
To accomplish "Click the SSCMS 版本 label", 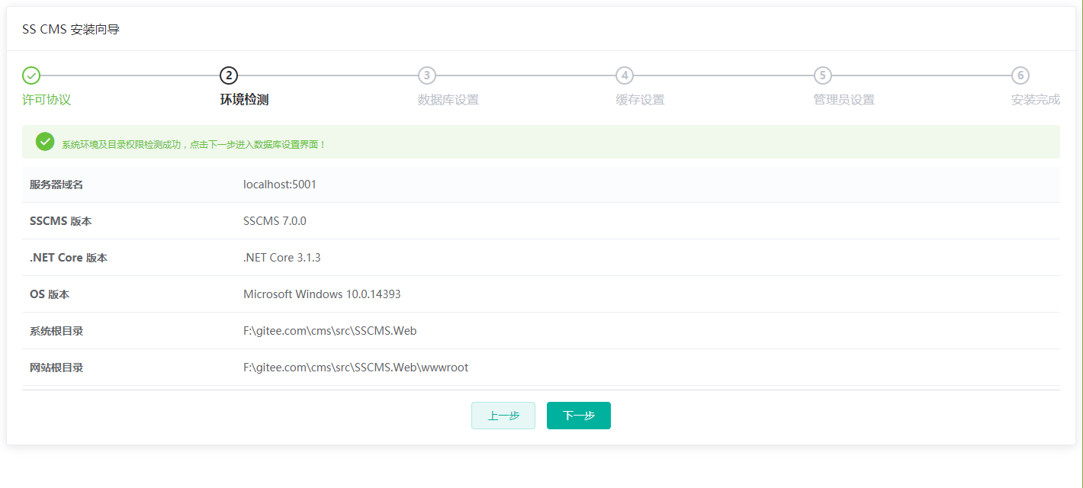I will pyautogui.click(x=61, y=221).
